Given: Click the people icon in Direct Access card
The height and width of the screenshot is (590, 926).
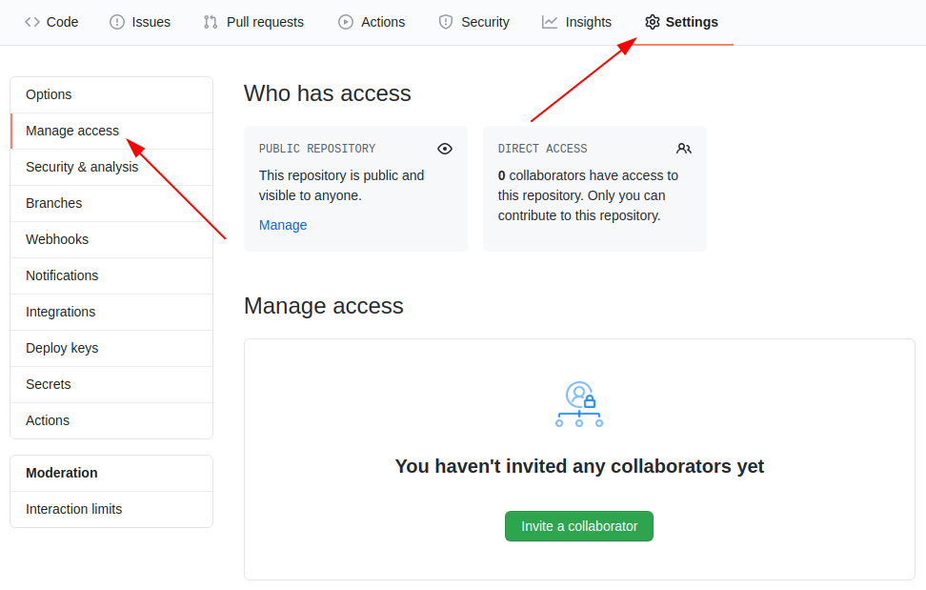Looking at the screenshot, I should 684,149.
